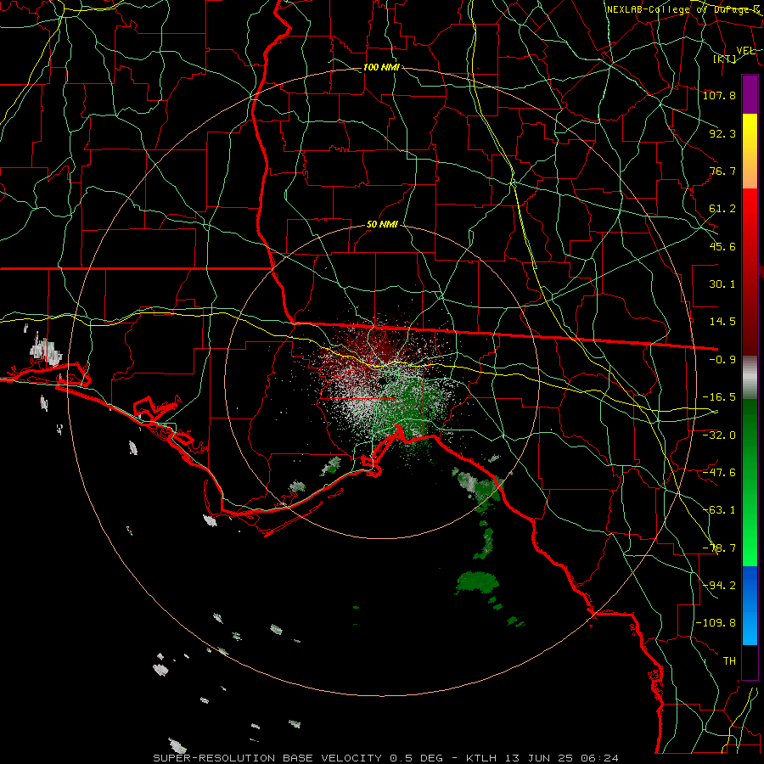Click the "TH" label on the scale
This screenshot has height=764, width=764.
pyautogui.click(x=729, y=661)
